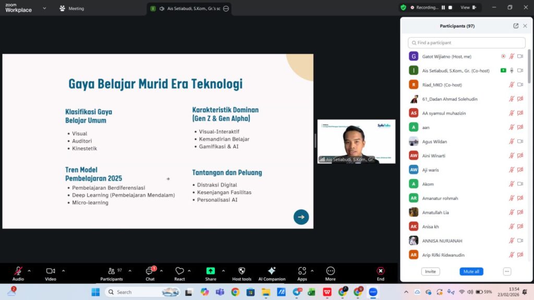Open the Chat panel from the toolbar
Image resolution: width=534 pixels, height=300 pixels.
click(150, 271)
